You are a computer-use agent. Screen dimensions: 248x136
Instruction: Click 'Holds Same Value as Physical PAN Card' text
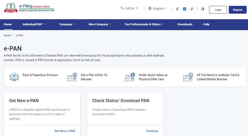tap(153, 77)
